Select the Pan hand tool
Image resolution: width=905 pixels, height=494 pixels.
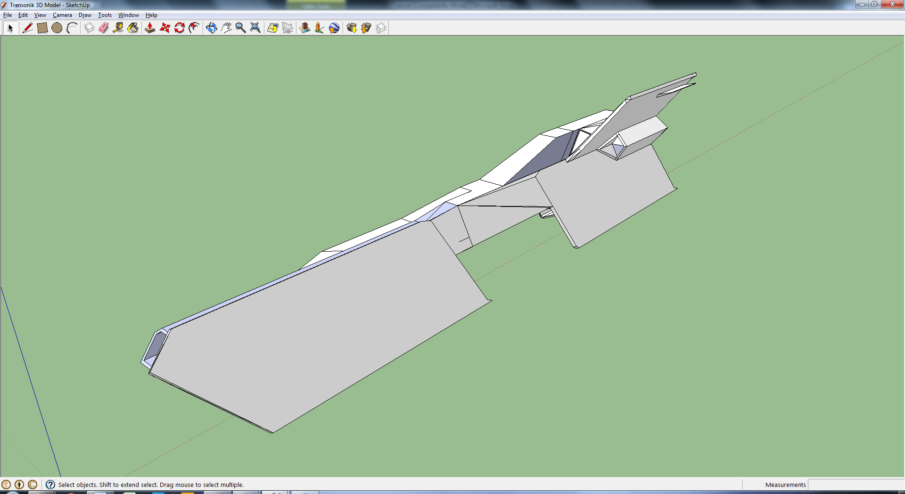click(x=226, y=28)
